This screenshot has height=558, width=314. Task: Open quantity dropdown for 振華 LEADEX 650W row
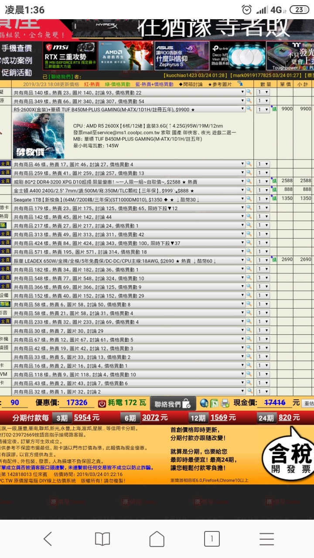[x=263, y=261]
